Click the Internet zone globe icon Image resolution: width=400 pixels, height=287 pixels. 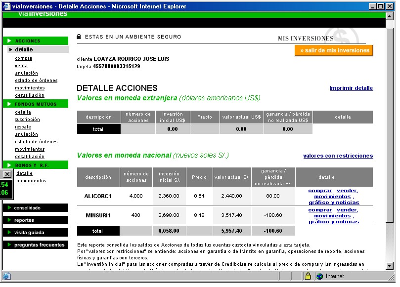click(319, 276)
